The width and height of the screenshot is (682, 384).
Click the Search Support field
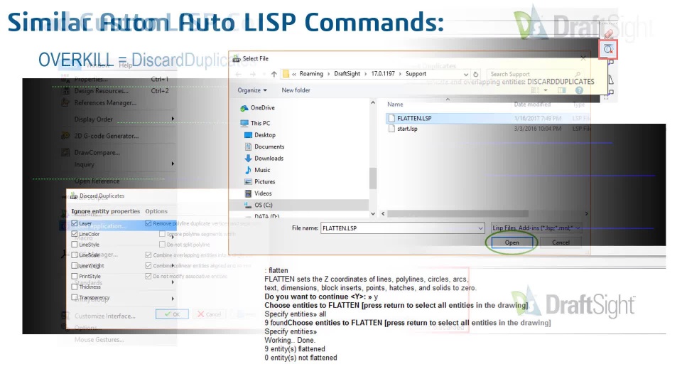pos(535,75)
